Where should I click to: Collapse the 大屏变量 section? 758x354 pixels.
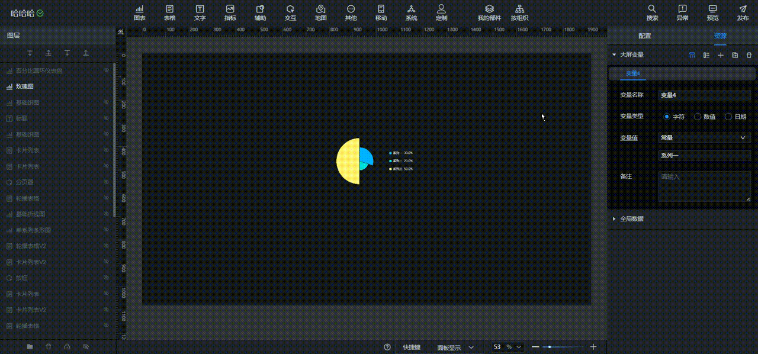[614, 55]
